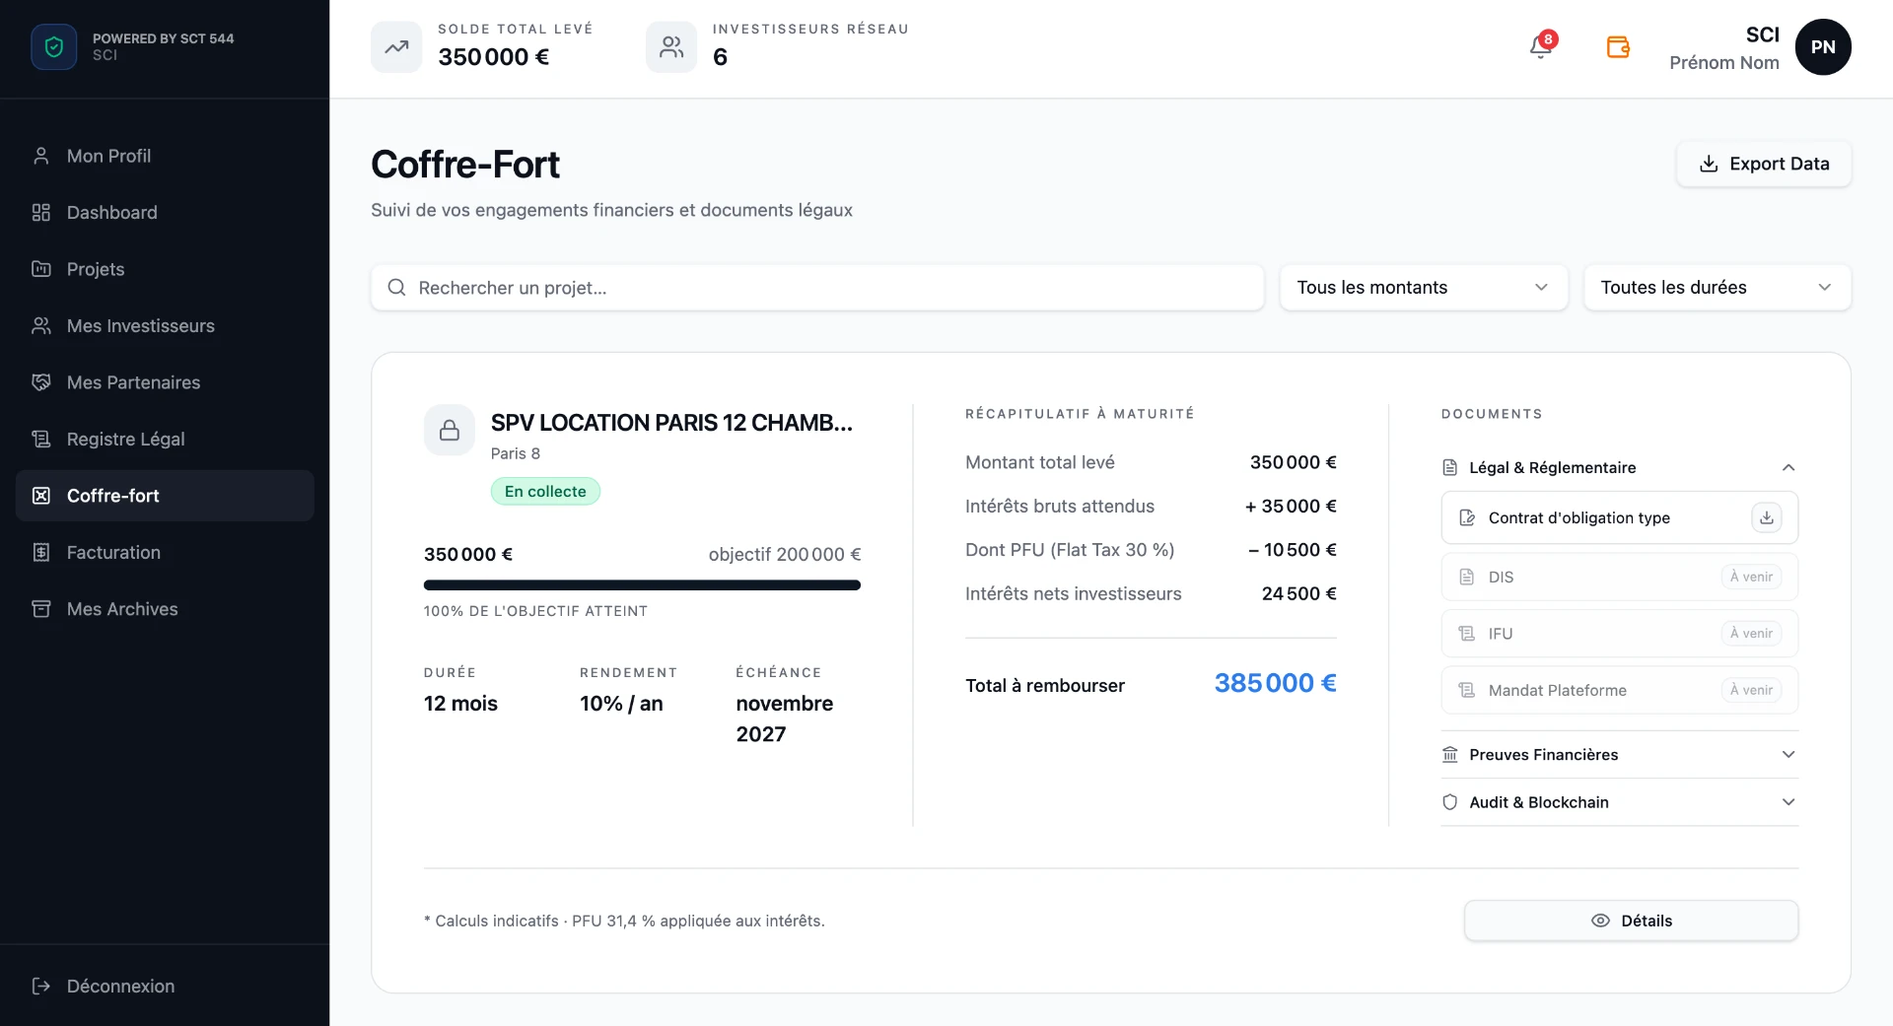The height and width of the screenshot is (1026, 1893).
Task: Click the funding progress bar
Action: click(x=642, y=585)
